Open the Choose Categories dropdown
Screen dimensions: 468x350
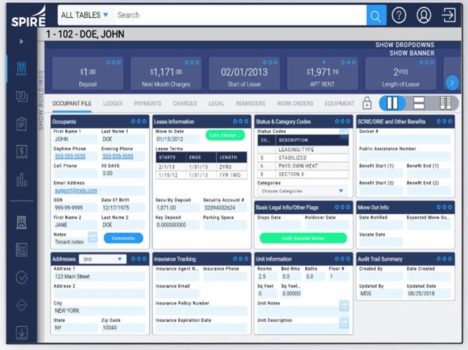(x=302, y=191)
